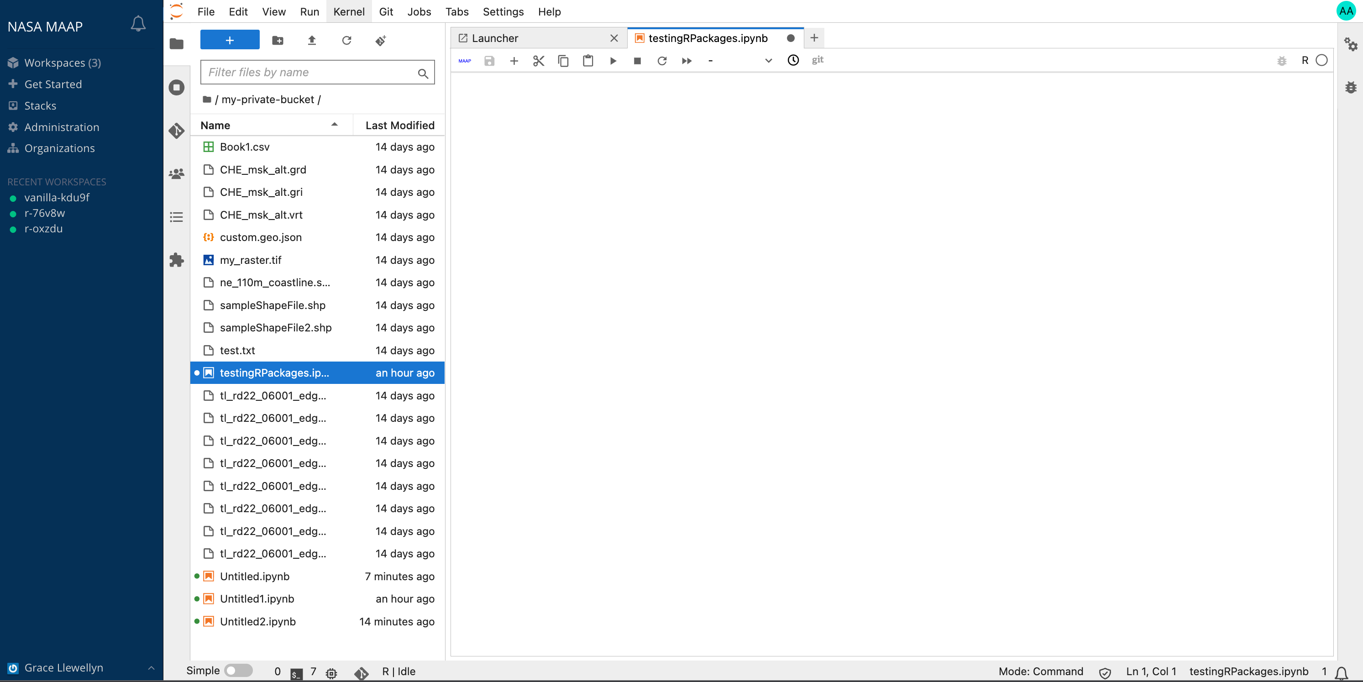Enable the git integration toggle in toolbar

pyautogui.click(x=818, y=60)
